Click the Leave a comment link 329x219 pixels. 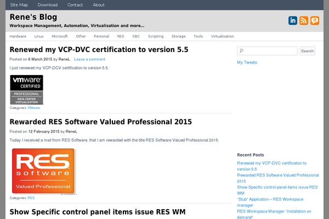tap(89, 59)
